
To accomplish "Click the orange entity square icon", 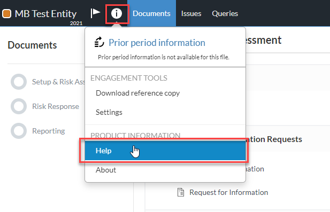I will click(7, 14).
